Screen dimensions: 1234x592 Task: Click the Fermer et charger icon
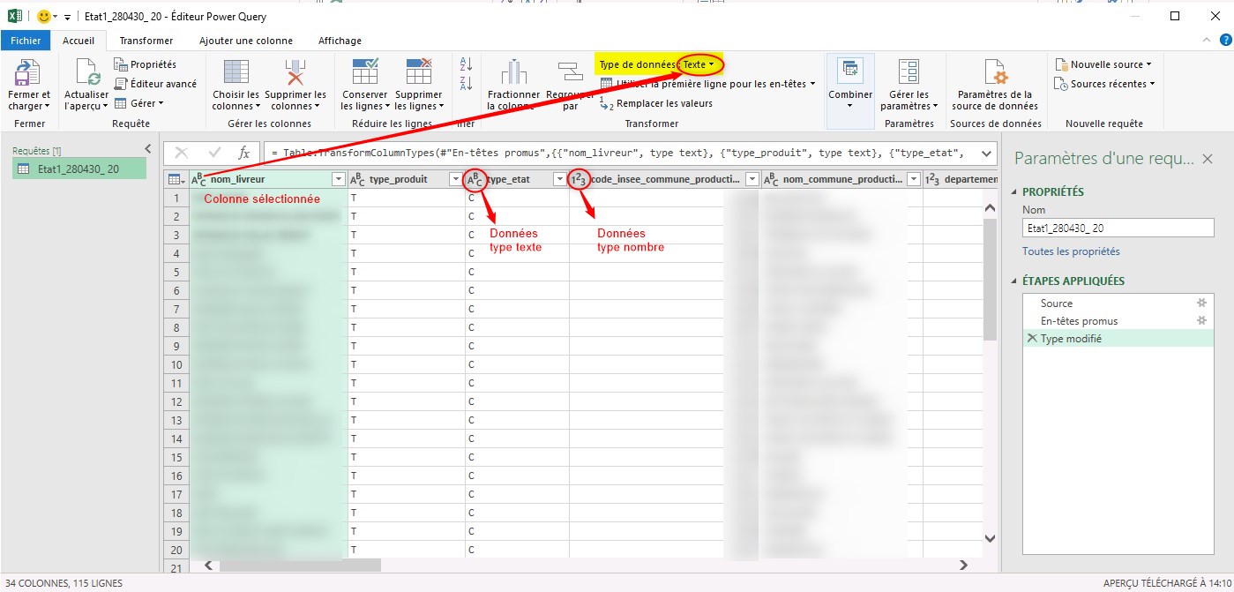pyautogui.click(x=28, y=72)
